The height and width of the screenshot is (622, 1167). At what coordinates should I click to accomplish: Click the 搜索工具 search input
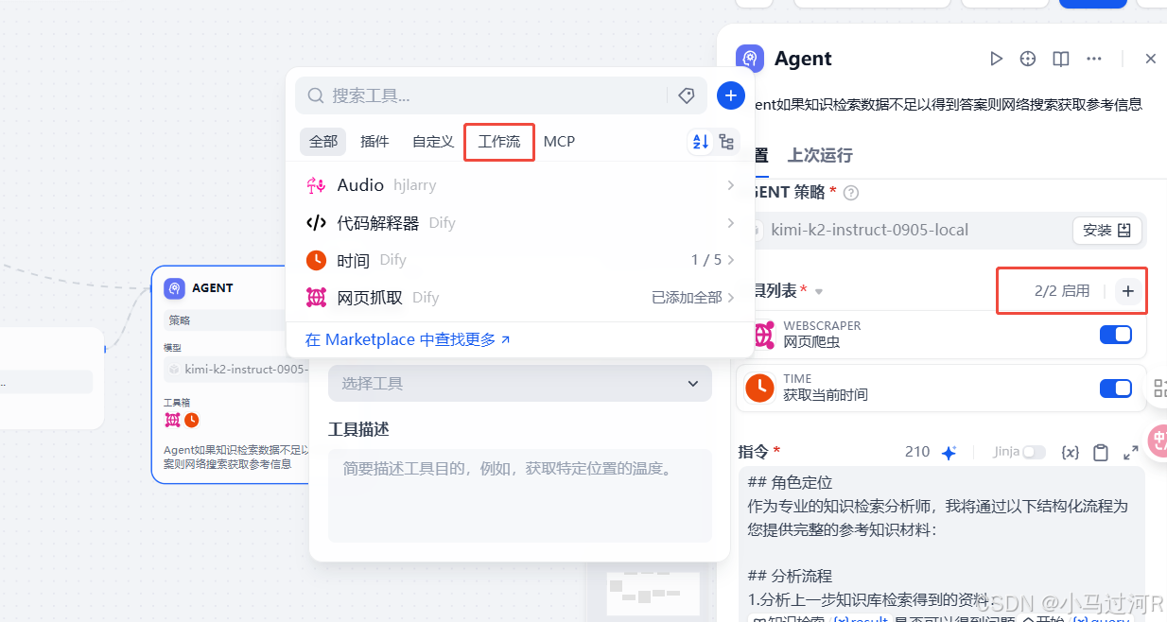click(492, 95)
